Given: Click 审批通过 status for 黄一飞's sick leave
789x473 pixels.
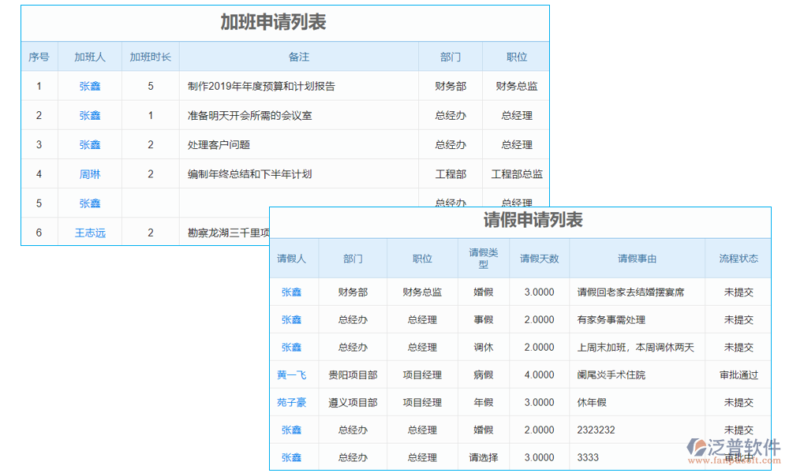Looking at the screenshot, I should pyautogui.click(x=738, y=374).
